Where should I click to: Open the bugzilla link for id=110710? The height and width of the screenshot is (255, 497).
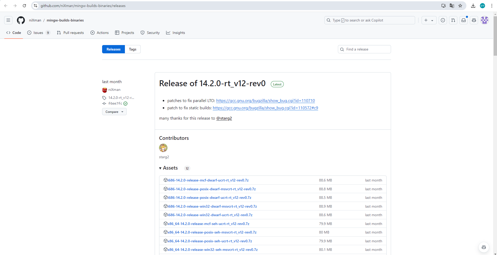click(x=266, y=101)
